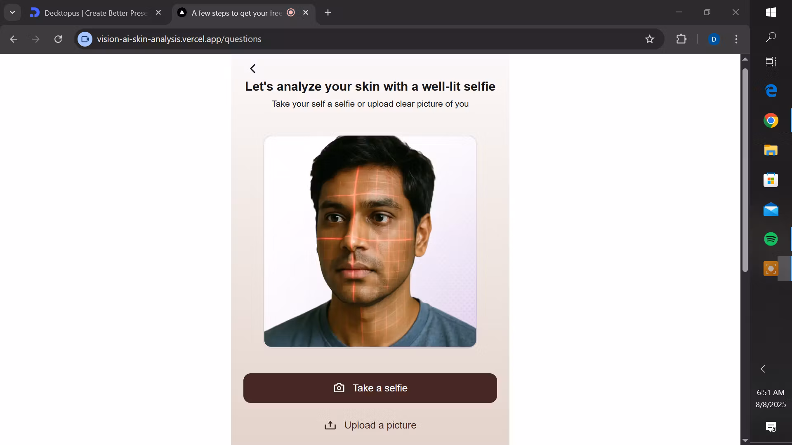Click the page vertical scrollbar

(x=745, y=170)
